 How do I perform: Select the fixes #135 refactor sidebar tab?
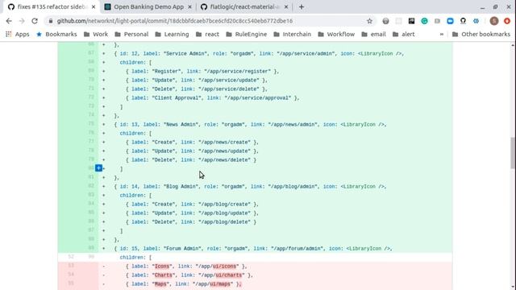click(x=52, y=7)
